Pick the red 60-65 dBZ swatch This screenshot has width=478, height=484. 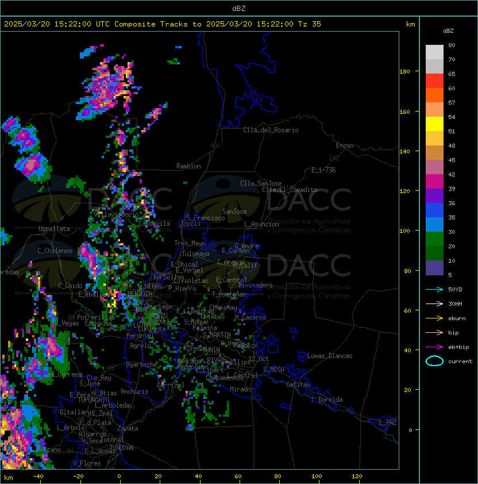point(434,80)
